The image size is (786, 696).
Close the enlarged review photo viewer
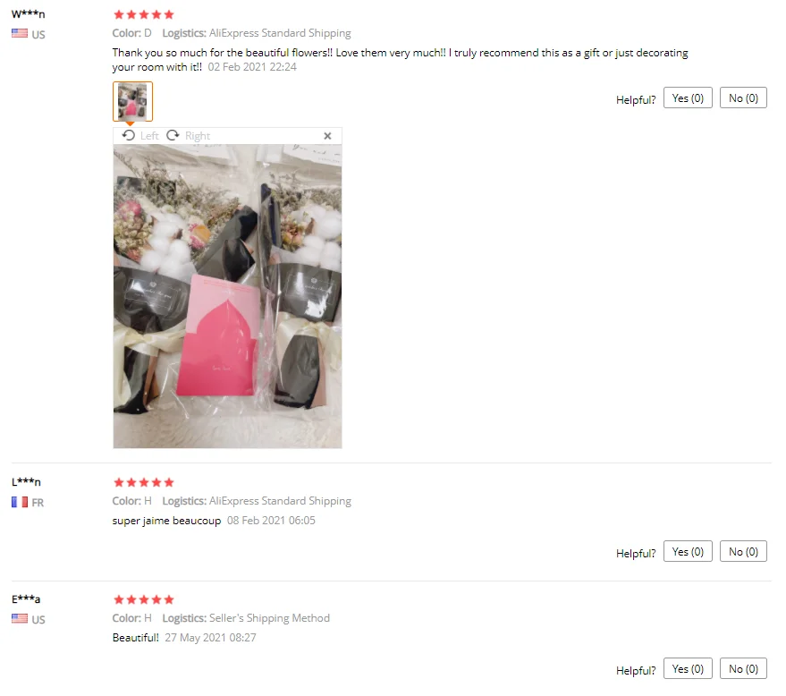[x=327, y=136]
